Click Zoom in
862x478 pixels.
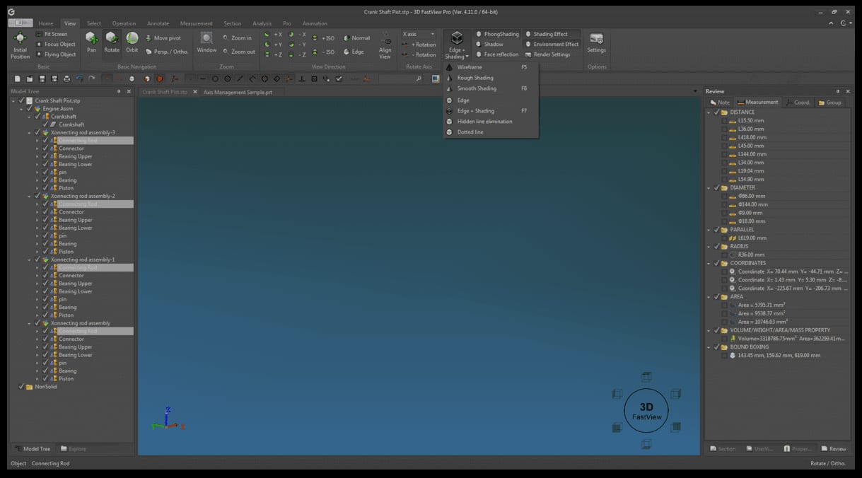click(237, 38)
